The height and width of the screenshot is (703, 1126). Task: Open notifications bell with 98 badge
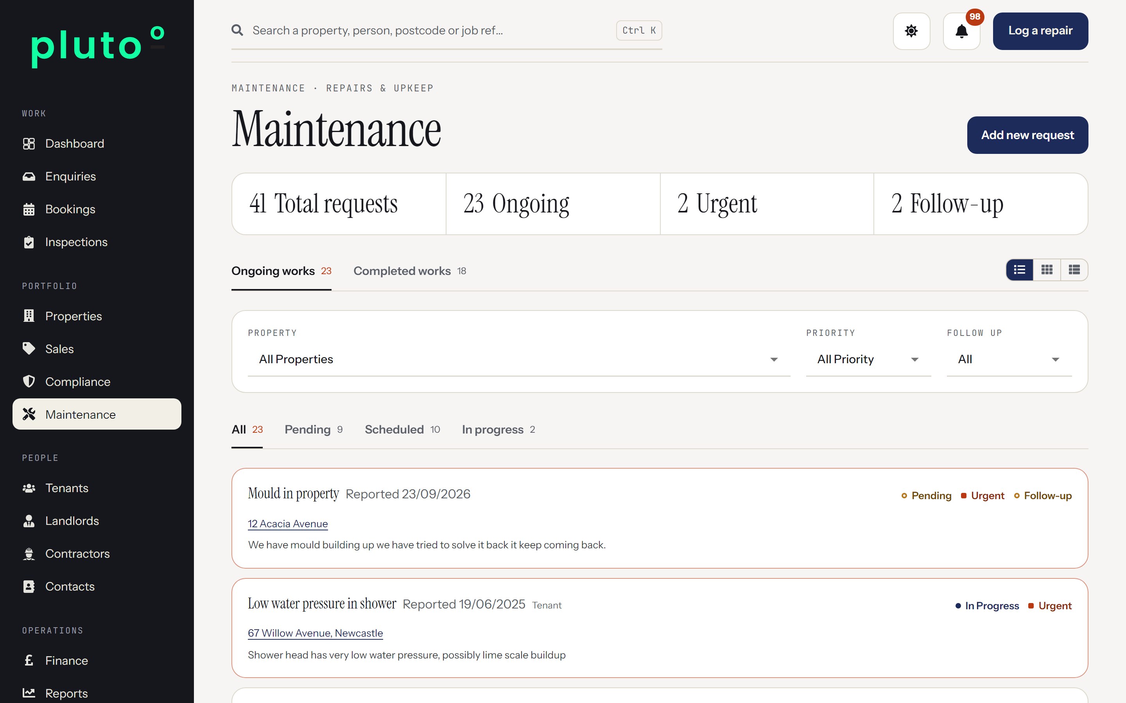point(962,31)
